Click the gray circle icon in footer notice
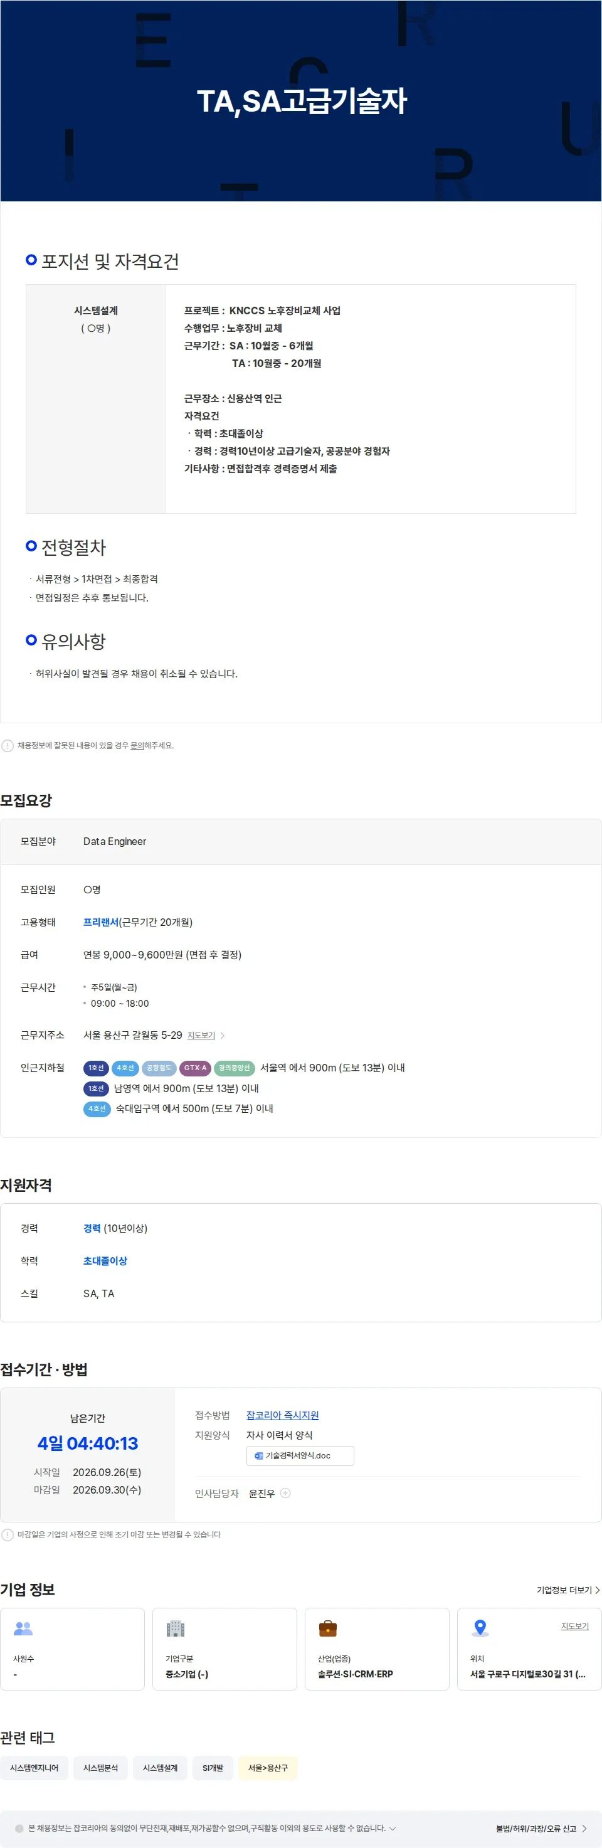The width and height of the screenshot is (602, 1848). (x=19, y=1828)
